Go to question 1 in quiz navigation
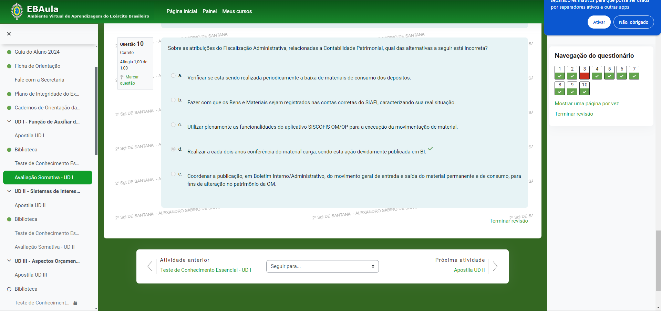The width and height of the screenshot is (661, 311). (x=559, y=73)
